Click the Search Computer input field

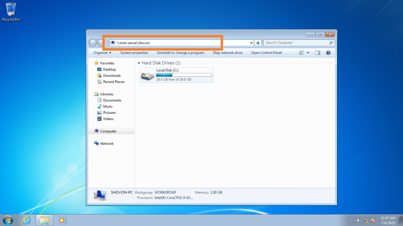296,43
